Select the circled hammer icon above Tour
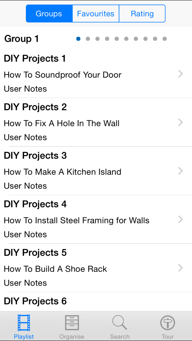The height and width of the screenshot is (341, 192). pyautogui.click(x=167, y=322)
